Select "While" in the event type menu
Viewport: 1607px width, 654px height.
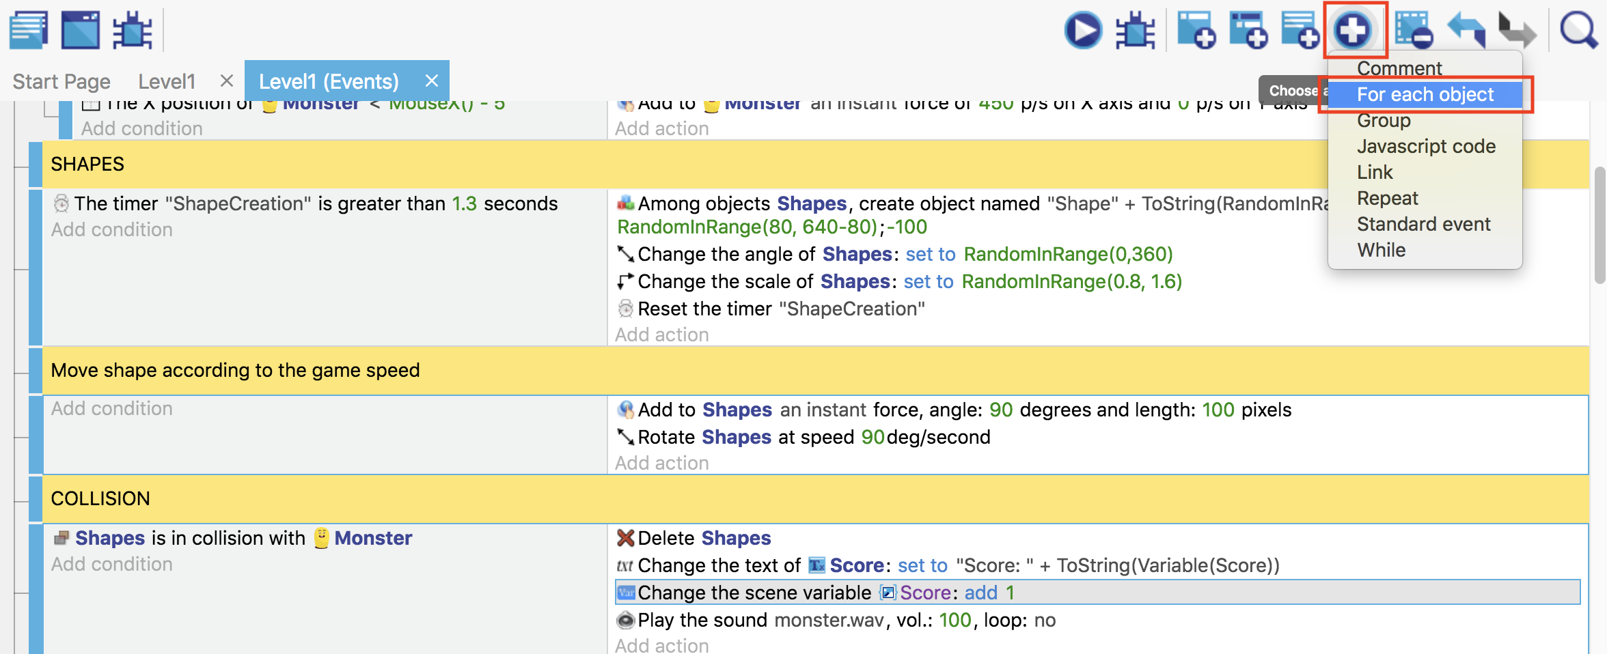point(1381,250)
